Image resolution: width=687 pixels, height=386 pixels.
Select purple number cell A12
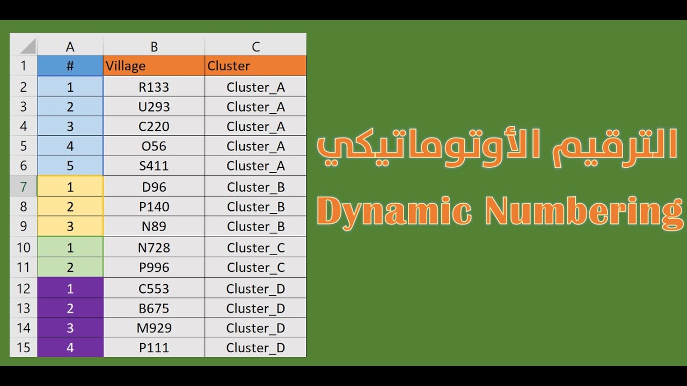[70, 288]
